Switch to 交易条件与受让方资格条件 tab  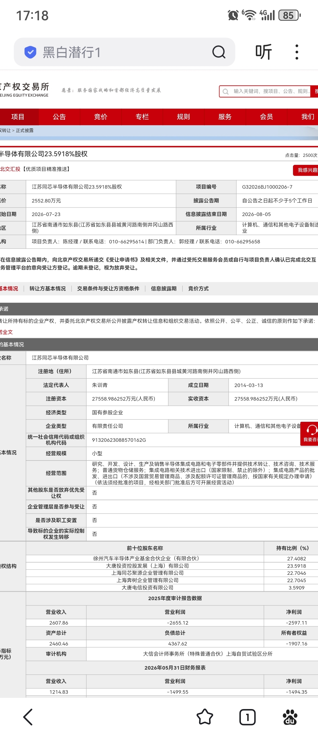tap(108, 288)
